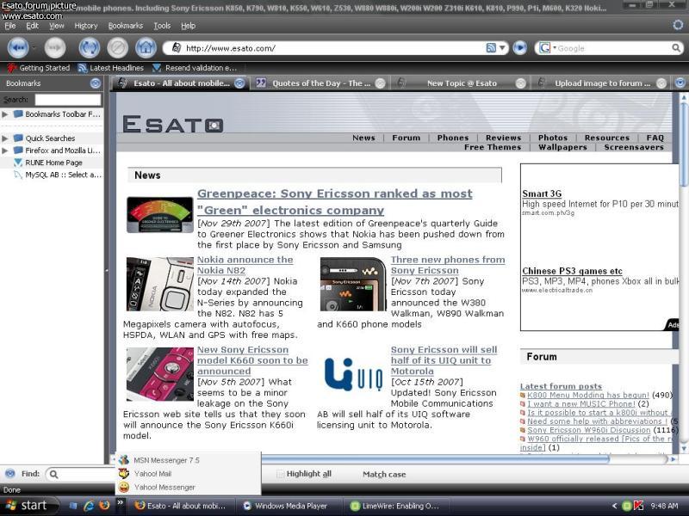Open the Google search engine selector

(547, 48)
